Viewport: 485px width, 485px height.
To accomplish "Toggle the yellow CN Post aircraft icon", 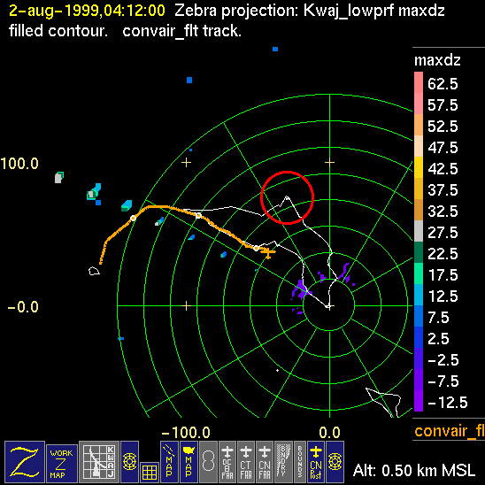I will 316,462.
